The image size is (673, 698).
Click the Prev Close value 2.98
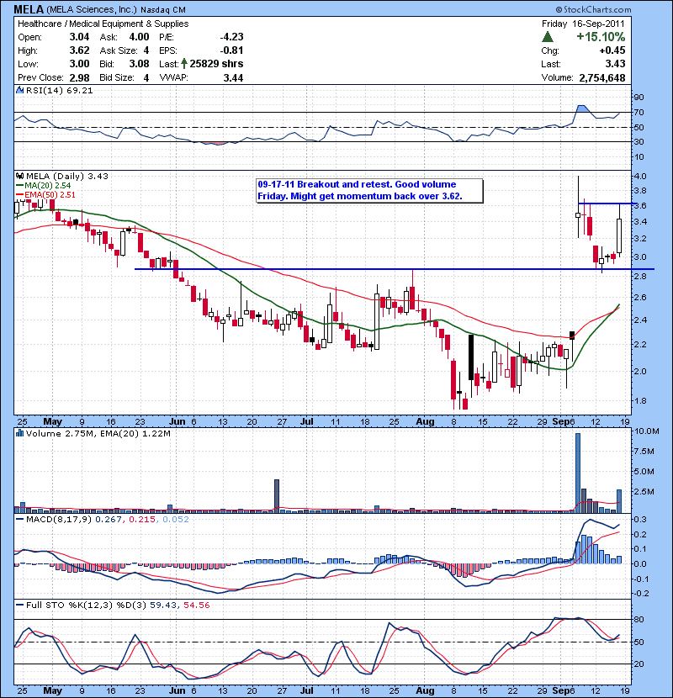pos(79,77)
